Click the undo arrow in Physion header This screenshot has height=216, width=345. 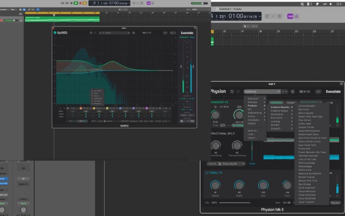click(x=232, y=91)
